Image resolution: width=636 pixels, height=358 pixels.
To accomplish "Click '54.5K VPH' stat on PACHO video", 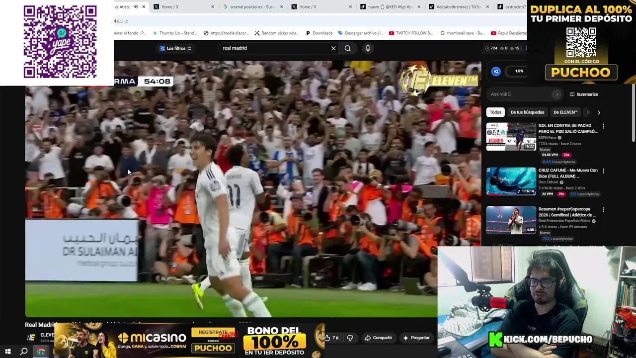I will coord(550,155).
